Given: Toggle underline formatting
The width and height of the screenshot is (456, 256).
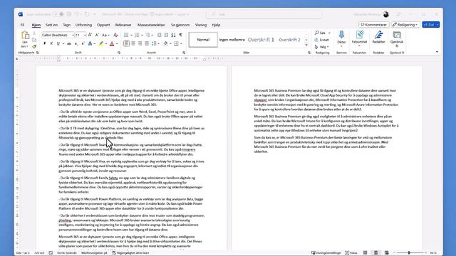Looking at the screenshot, I should point(58,43).
